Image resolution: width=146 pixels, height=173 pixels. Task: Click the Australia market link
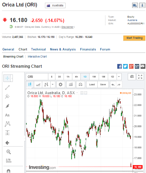132,20
